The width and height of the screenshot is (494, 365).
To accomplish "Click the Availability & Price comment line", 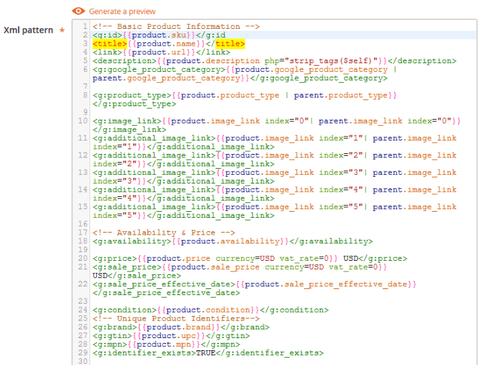I will coord(164,233).
